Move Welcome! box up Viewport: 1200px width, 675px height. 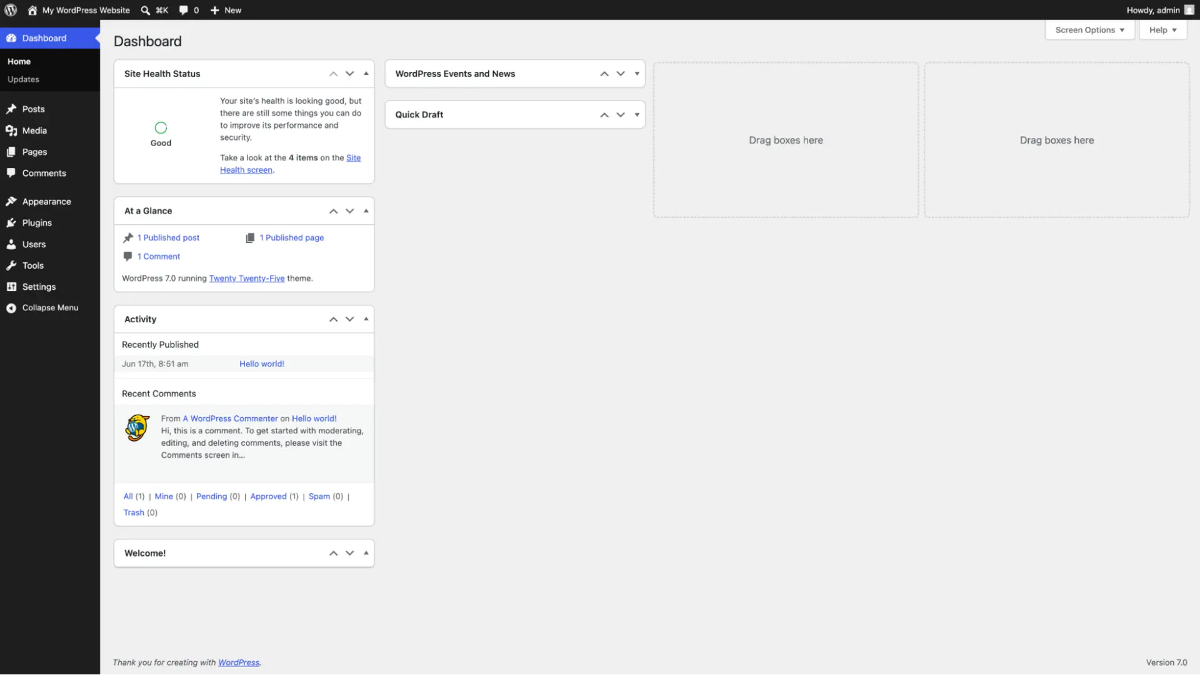[x=334, y=553]
